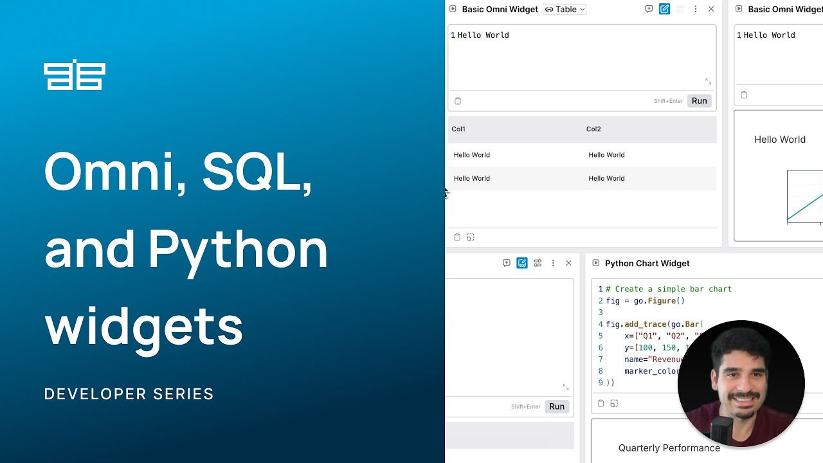Click the Quarterly Performance chart title
Screen dimensions: 823x463
tap(669, 448)
